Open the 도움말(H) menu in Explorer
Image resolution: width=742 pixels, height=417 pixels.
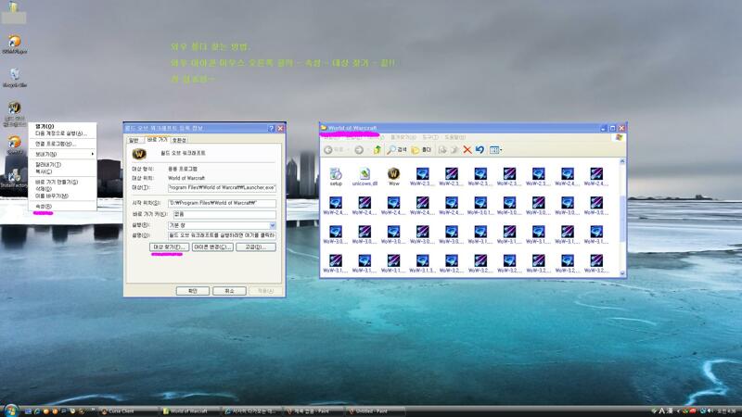454,137
